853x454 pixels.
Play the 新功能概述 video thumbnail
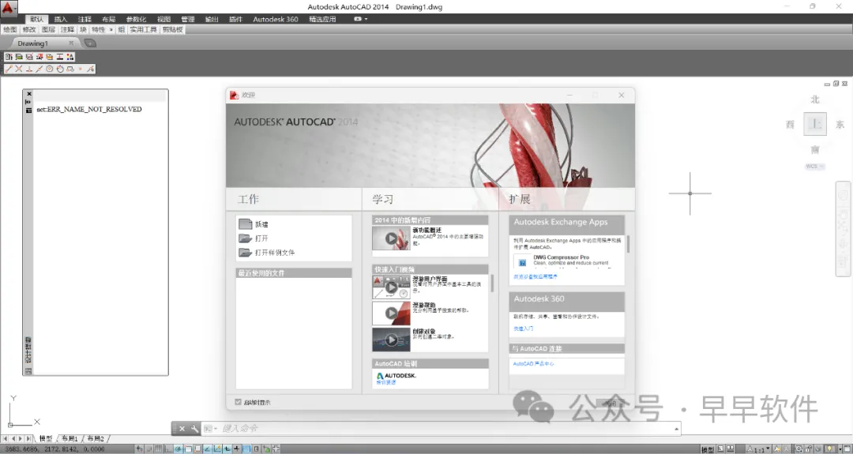point(391,238)
